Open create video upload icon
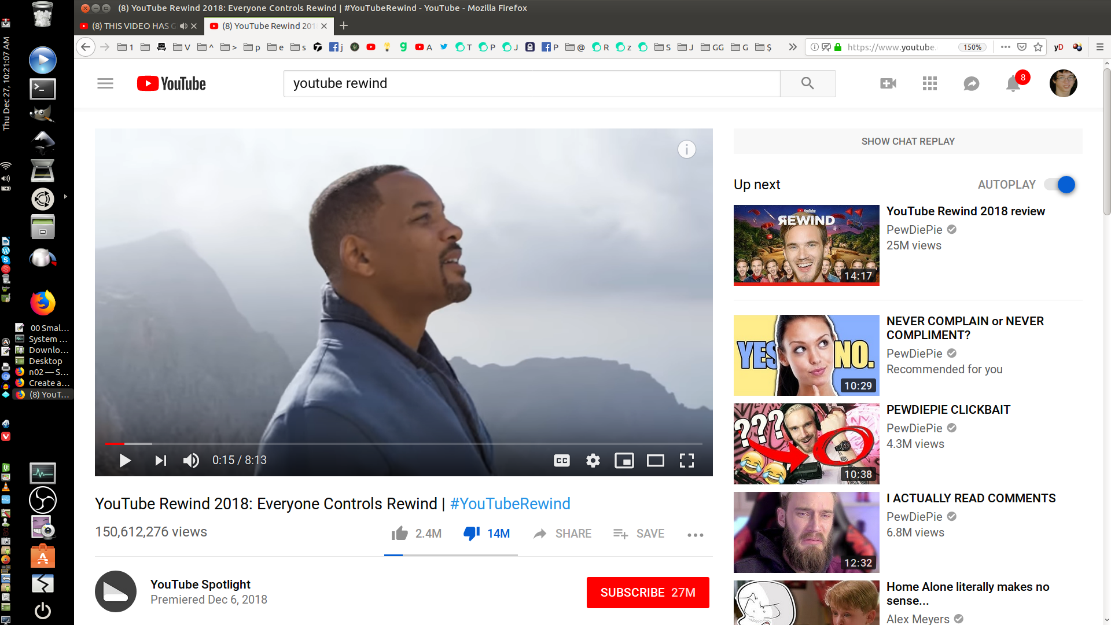Image resolution: width=1111 pixels, height=625 pixels. coord(888,84)
